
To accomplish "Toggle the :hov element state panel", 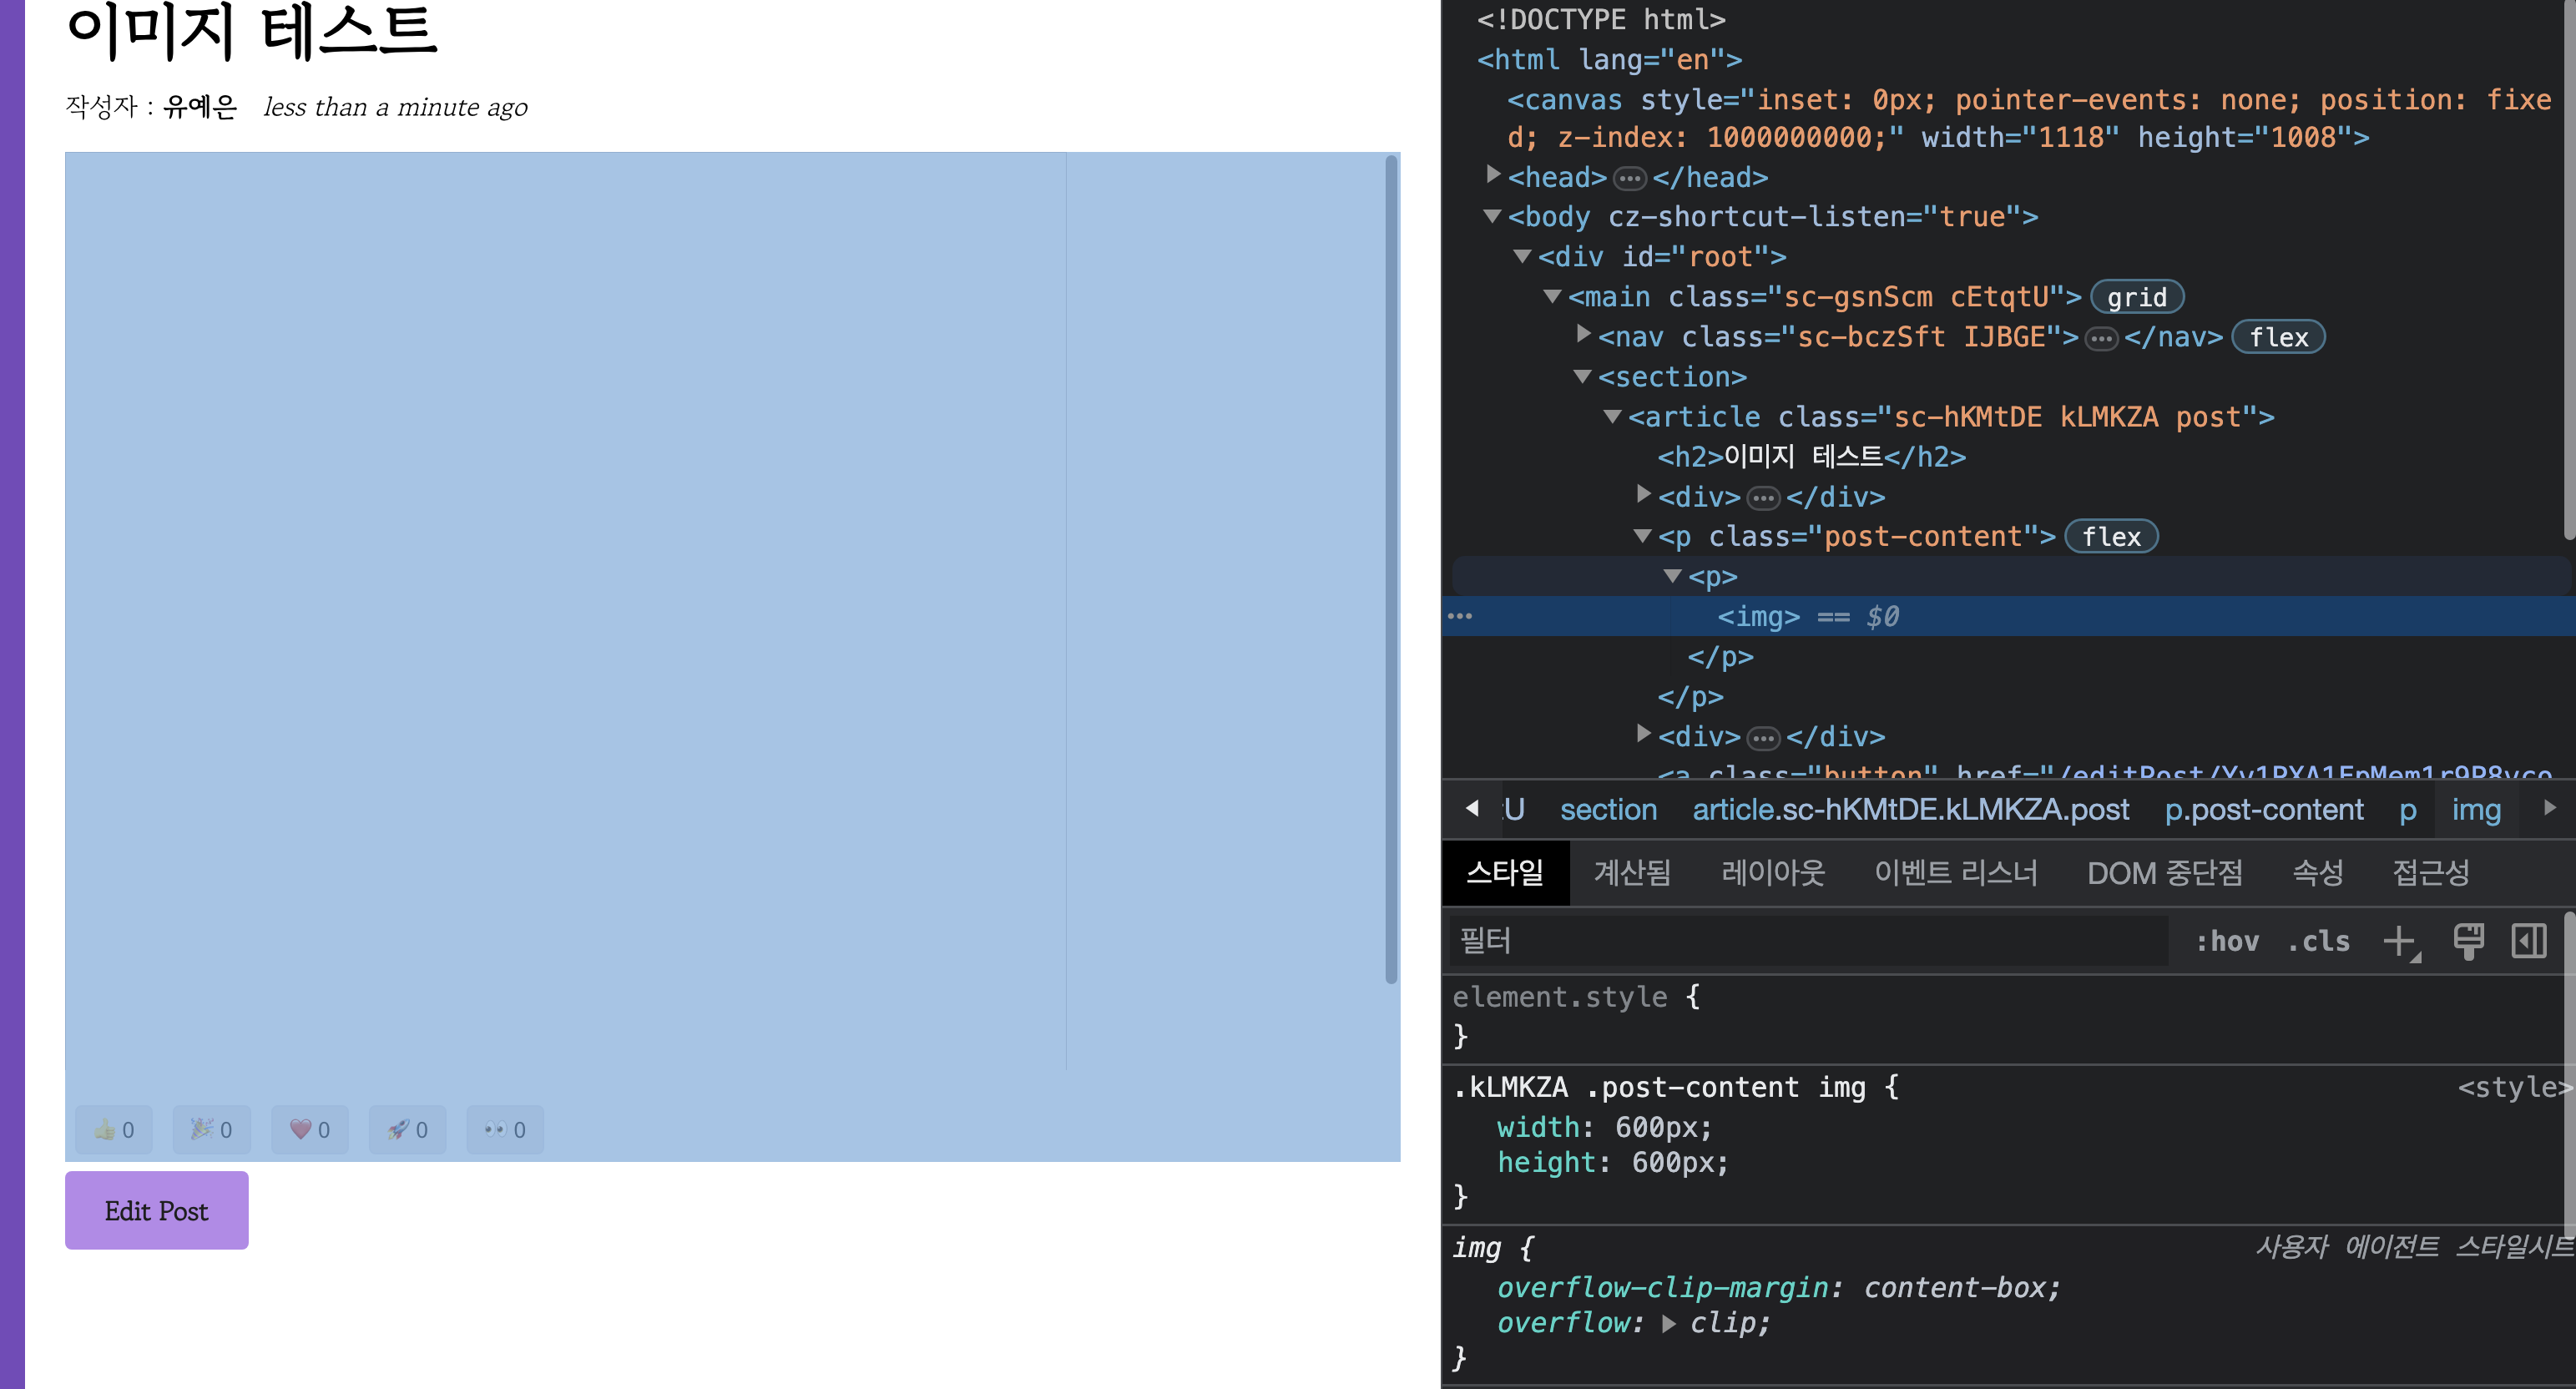I will tap(2226, 941).
